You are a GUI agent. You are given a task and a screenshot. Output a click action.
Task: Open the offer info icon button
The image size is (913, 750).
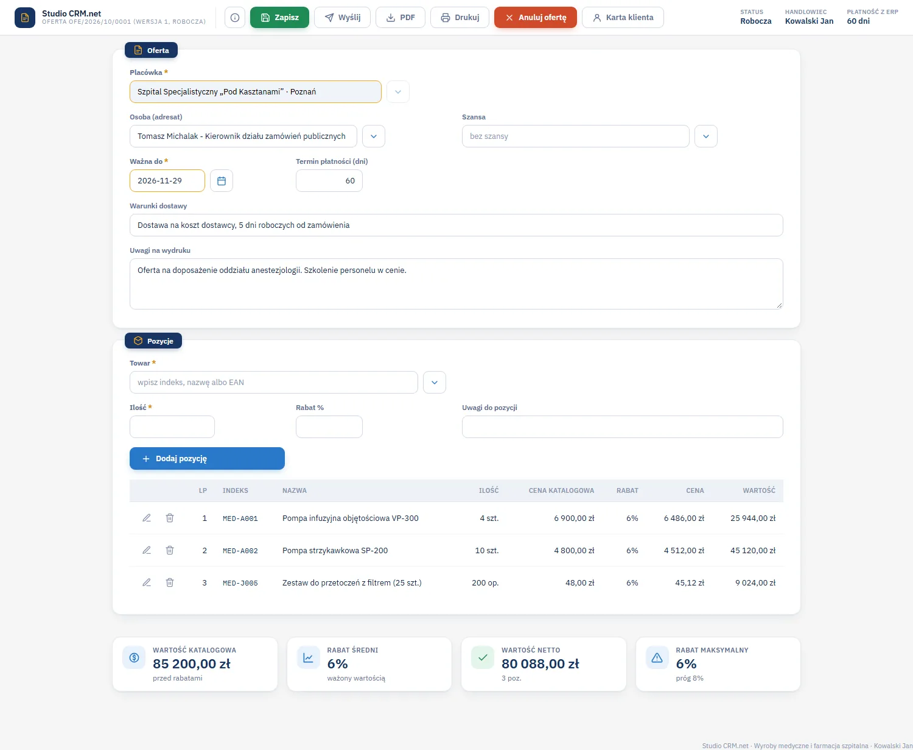pos(235,18)
